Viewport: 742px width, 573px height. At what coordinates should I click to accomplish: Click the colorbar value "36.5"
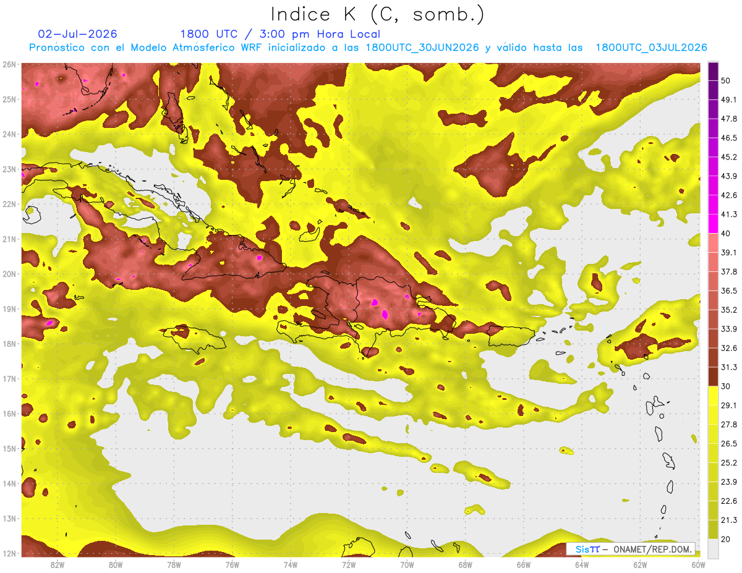coord(730,291)
